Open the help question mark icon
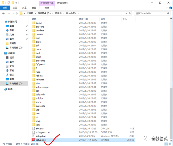This screenshot has width=173, height=146. (x=171, y=8)
